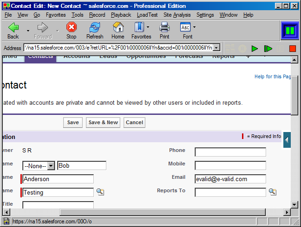The image size is (301, 227).
Task: Click the Account Name field containing Testing
Action: (x=58, y=192)
